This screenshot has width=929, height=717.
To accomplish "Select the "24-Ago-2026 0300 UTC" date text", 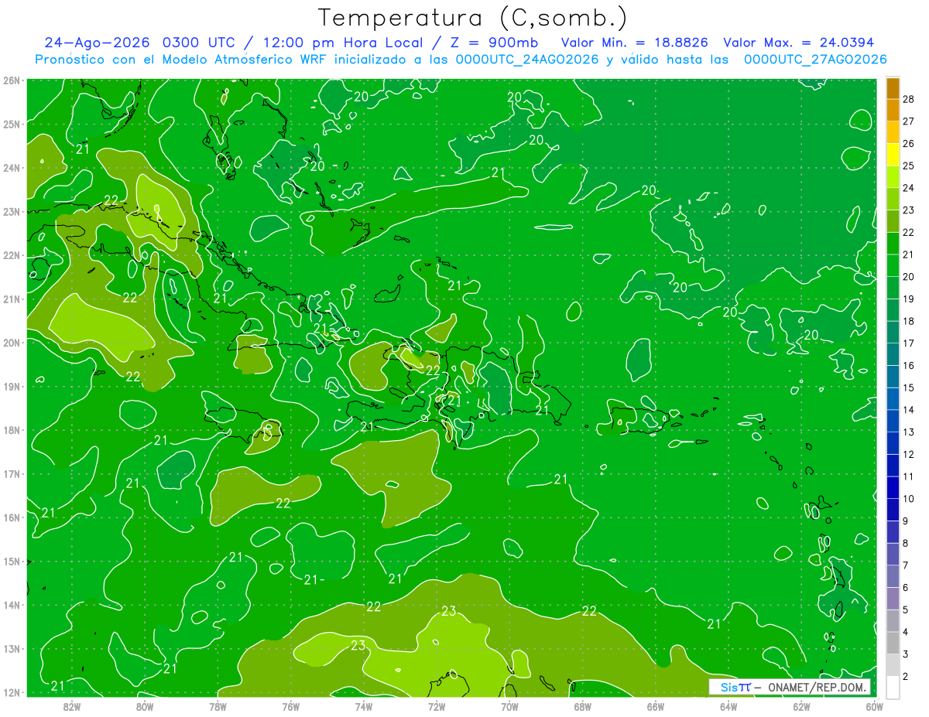I will [139, 43].
